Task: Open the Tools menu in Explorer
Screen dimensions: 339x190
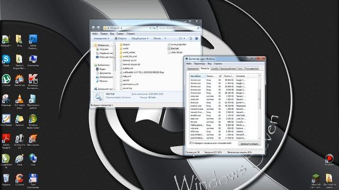Action: click(120, 34)
